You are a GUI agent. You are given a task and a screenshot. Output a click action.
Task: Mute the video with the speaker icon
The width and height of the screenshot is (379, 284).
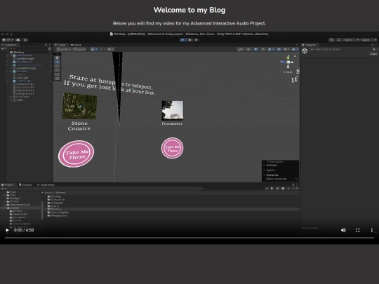[x=343, y=230]
